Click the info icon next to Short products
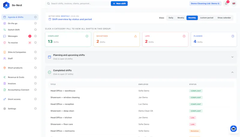The width and height of the screenshot is (240, 137). pos(35,68)
